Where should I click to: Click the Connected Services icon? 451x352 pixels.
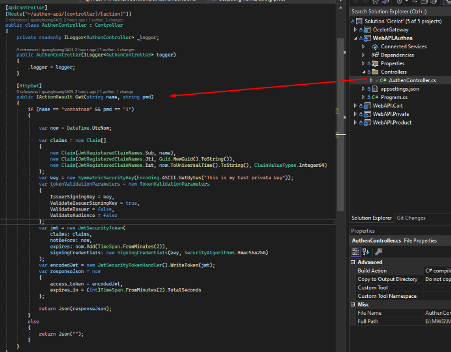point(375,47)
